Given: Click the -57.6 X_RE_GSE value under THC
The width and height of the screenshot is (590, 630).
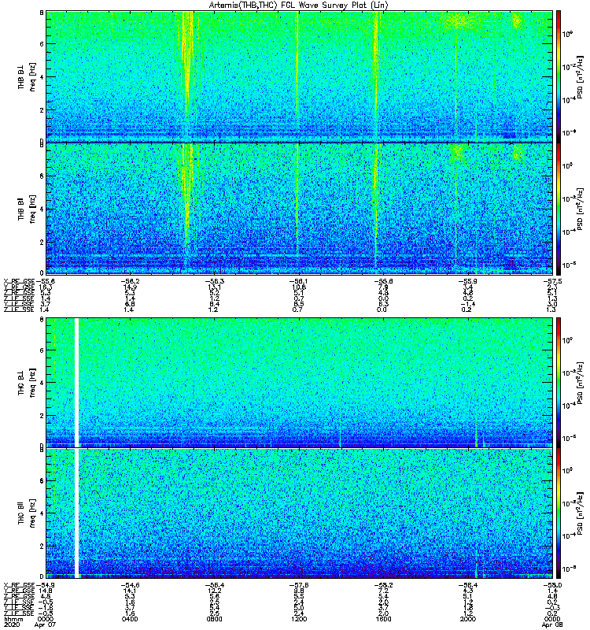Looking at the screenshot, I should pos(299,585).
